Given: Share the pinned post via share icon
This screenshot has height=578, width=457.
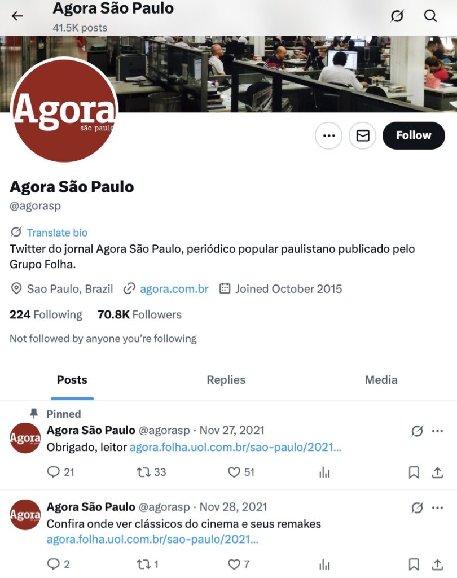Looking at the screenshot, I should [x=437, y=472].
